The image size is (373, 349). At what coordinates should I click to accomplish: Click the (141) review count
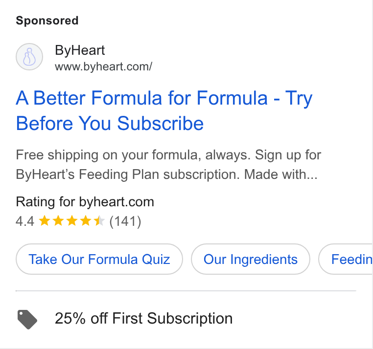125,221
